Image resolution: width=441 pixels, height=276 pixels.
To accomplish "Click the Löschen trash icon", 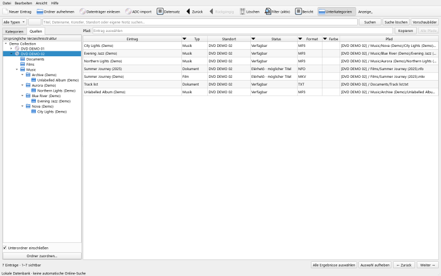I will (242, 12).
